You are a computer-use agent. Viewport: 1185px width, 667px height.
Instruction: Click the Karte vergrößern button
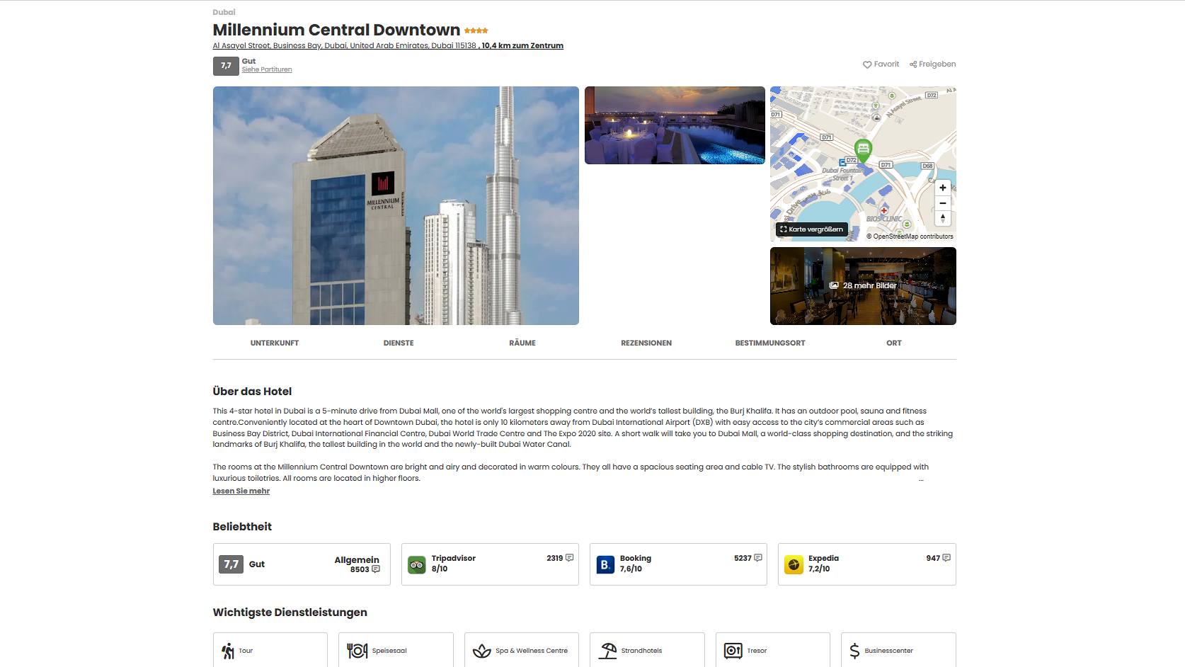tap(812, 229)
